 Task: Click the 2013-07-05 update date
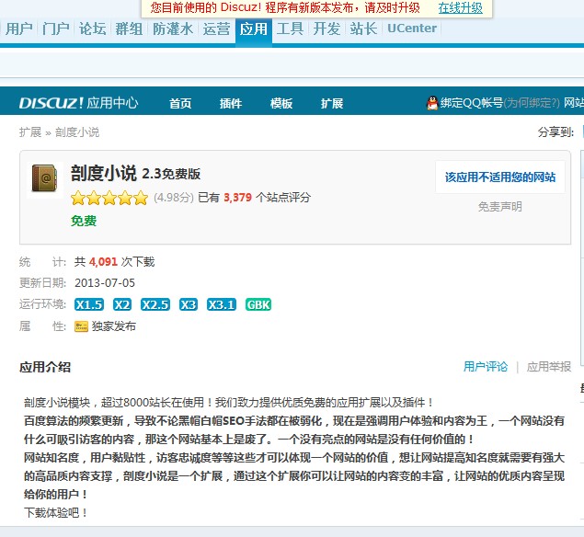(105, 283)
